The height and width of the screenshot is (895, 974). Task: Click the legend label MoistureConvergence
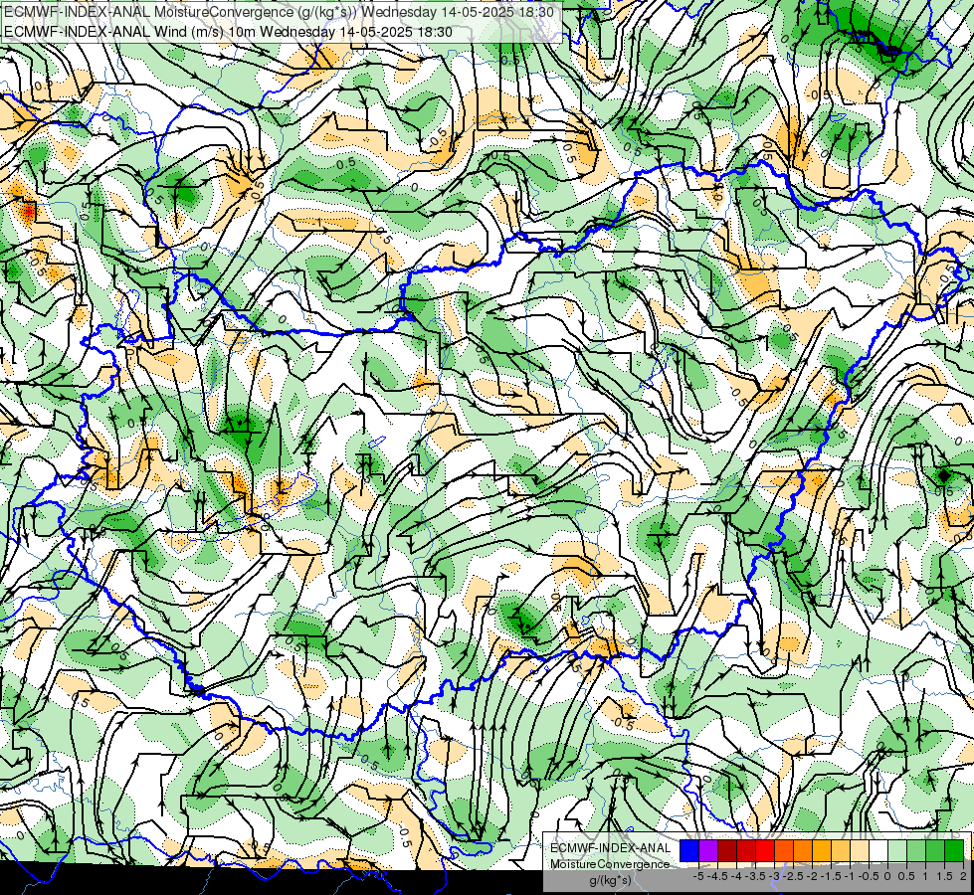[x=610, y=864]
